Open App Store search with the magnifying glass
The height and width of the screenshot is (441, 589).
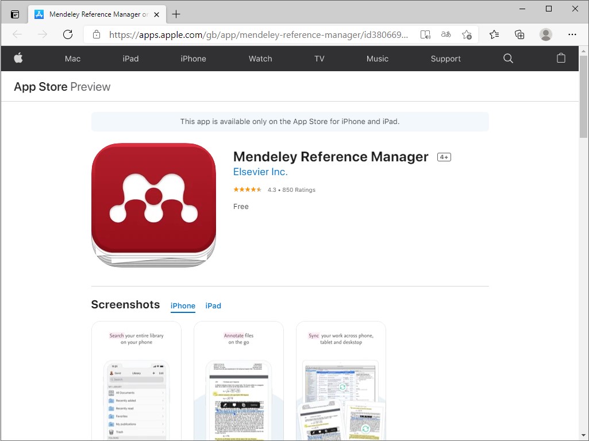click(x=508, y=58)
